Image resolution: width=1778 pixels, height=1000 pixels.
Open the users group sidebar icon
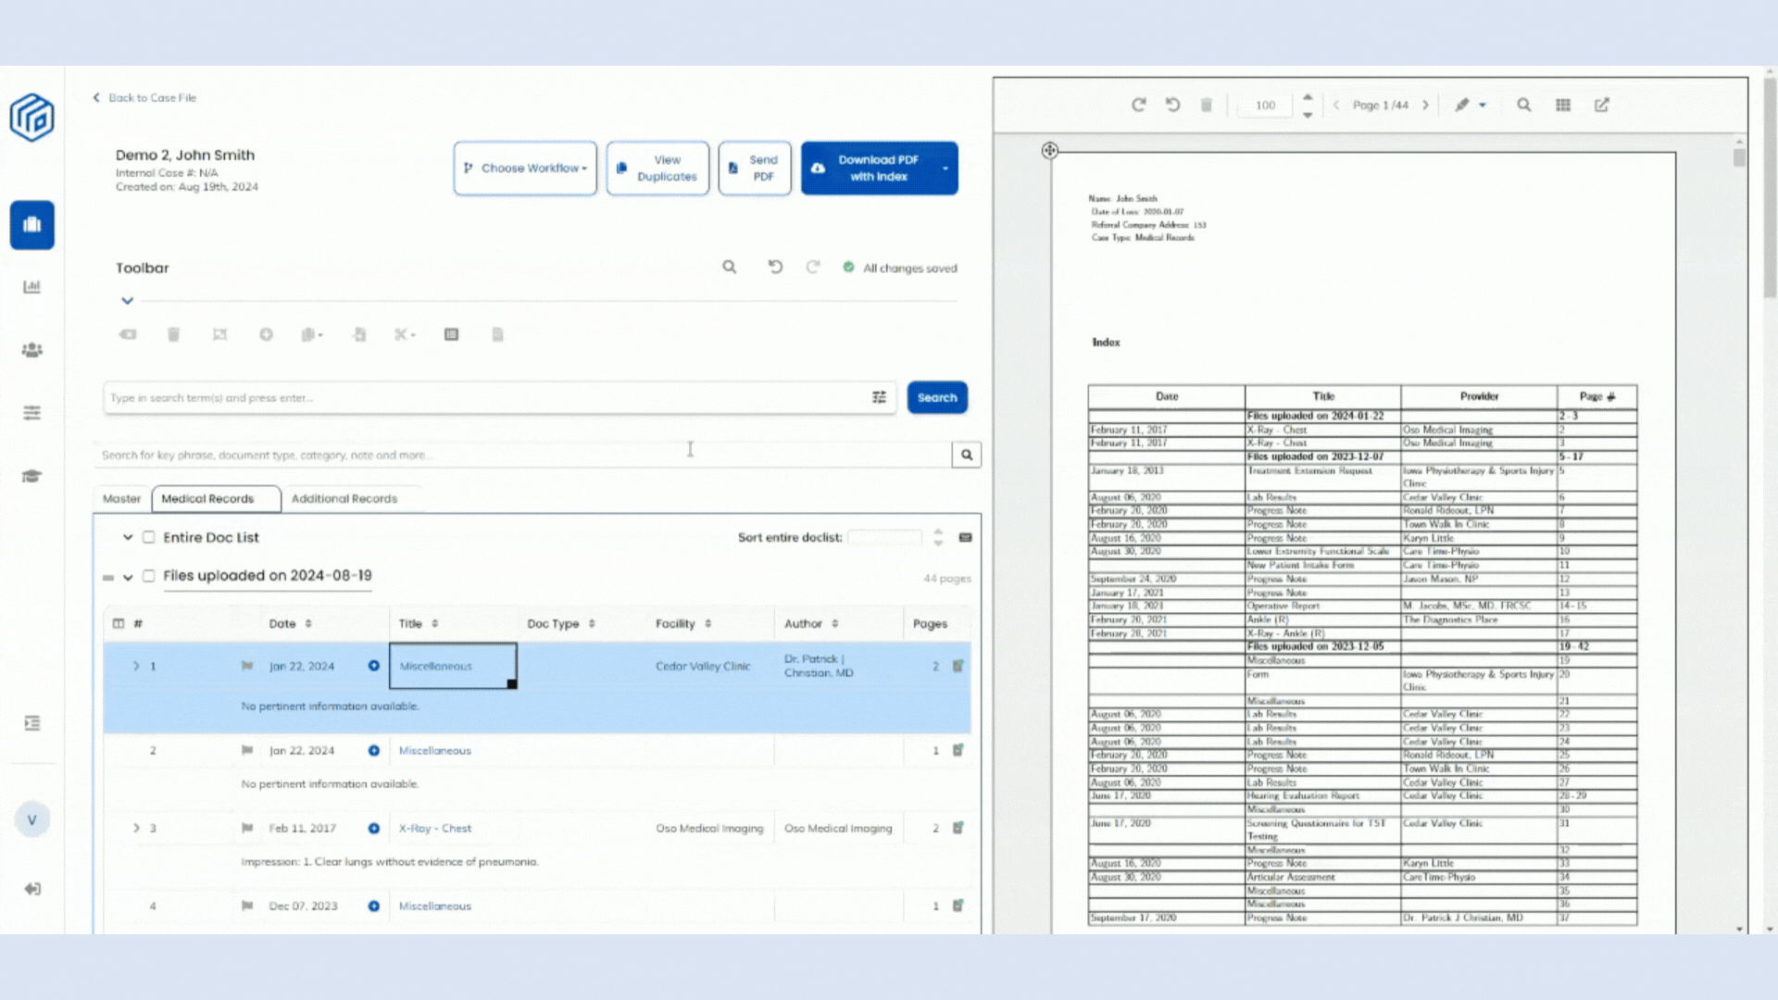tap(32, 350)
